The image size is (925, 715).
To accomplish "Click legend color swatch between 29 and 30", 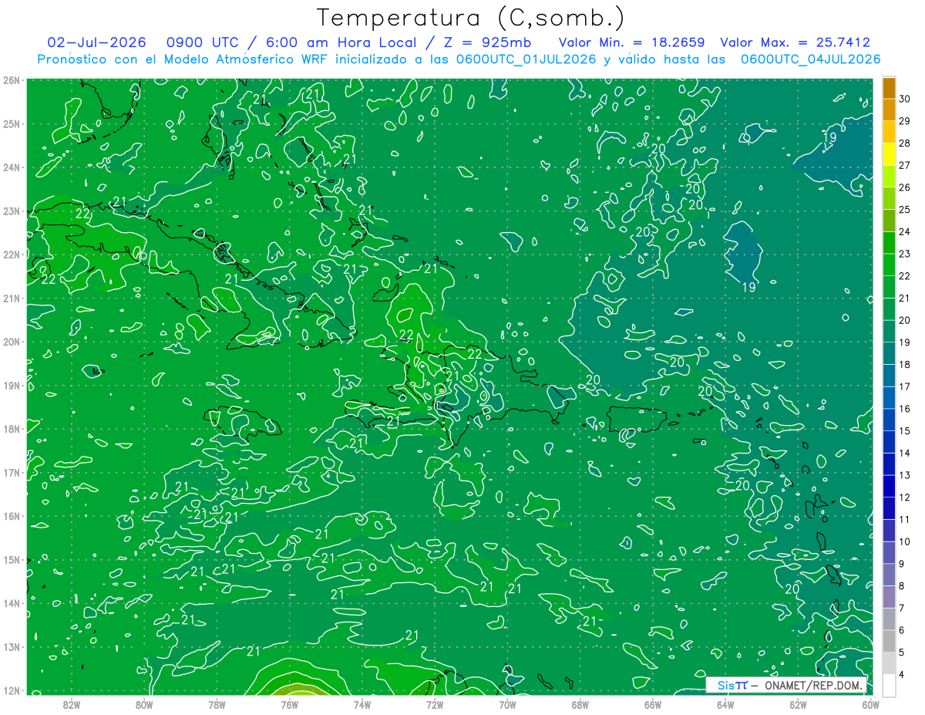I will click(x=889, y=110).
